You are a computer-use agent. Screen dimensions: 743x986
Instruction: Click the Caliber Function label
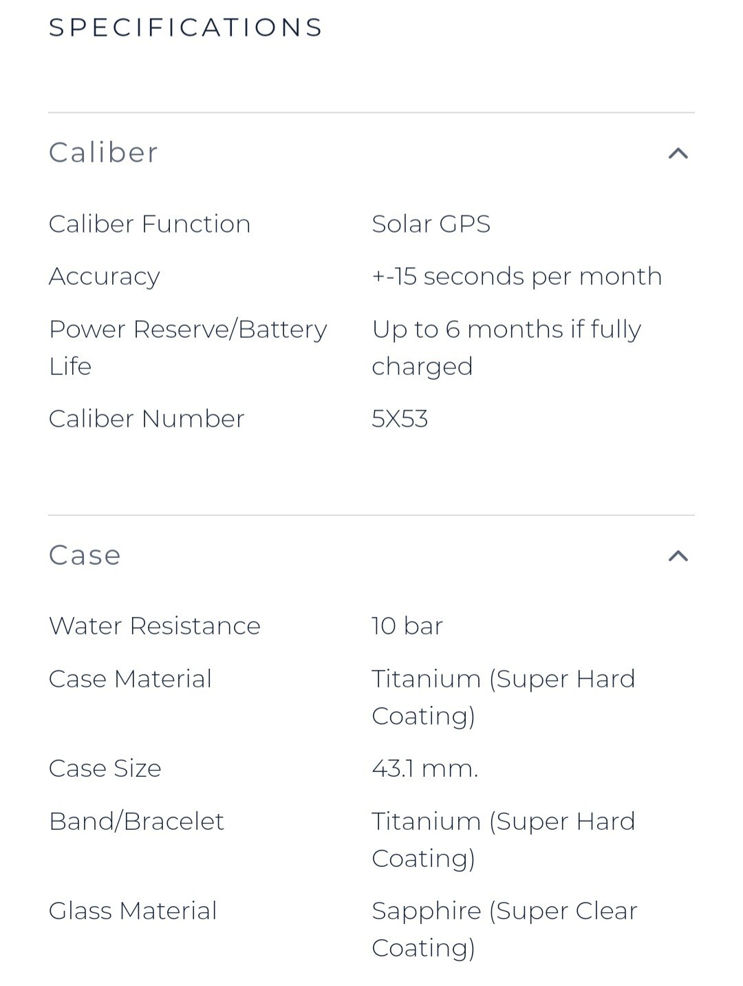click(150, 224)
